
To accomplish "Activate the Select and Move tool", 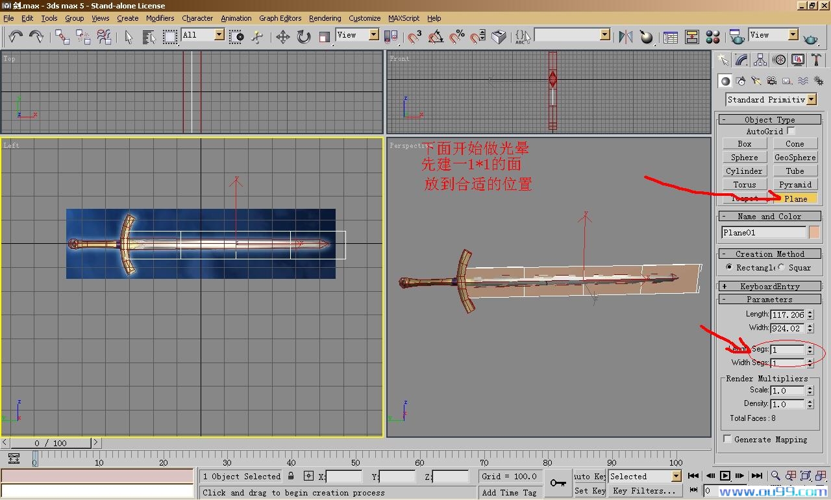I will pyautogui.click(x=283, y=37).
